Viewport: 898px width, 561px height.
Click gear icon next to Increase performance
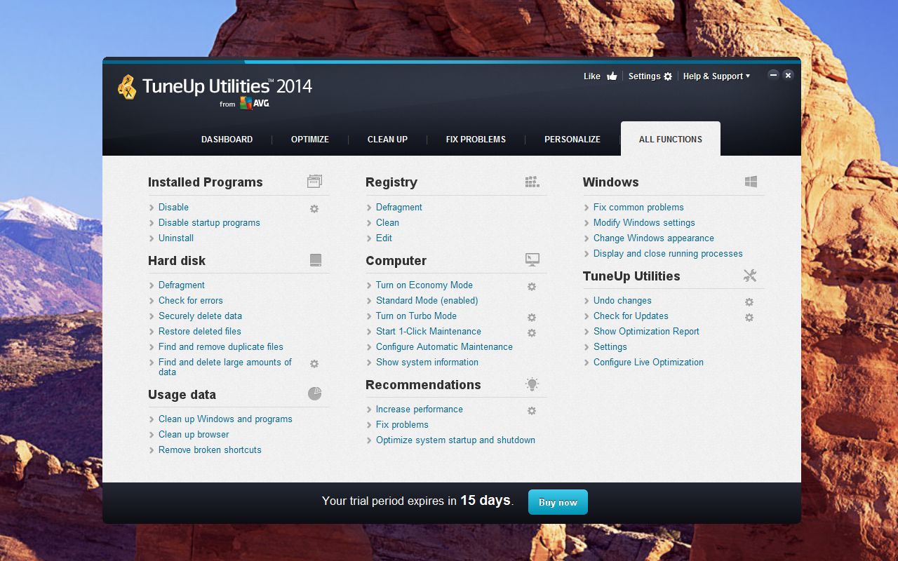point(532,410)
